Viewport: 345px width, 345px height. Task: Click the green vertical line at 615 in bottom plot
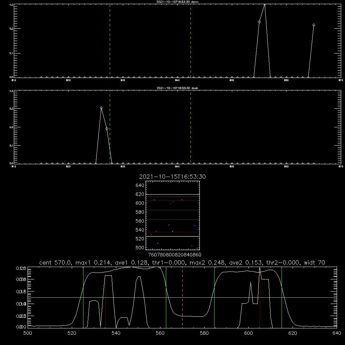[x=282, y=297]
